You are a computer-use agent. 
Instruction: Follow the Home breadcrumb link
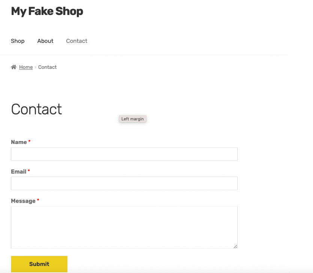pos(26,67)
